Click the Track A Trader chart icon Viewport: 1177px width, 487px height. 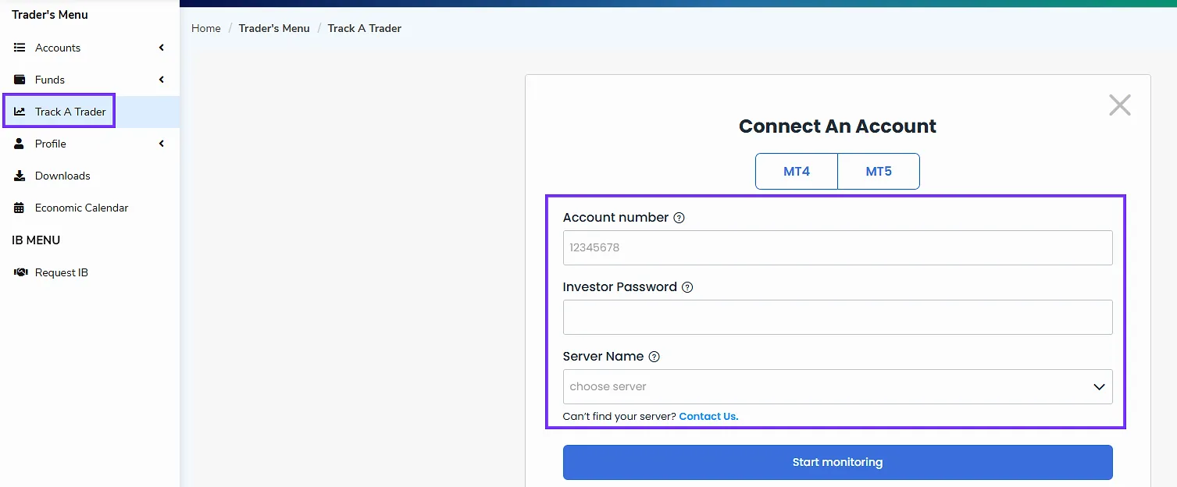[20, 112]
